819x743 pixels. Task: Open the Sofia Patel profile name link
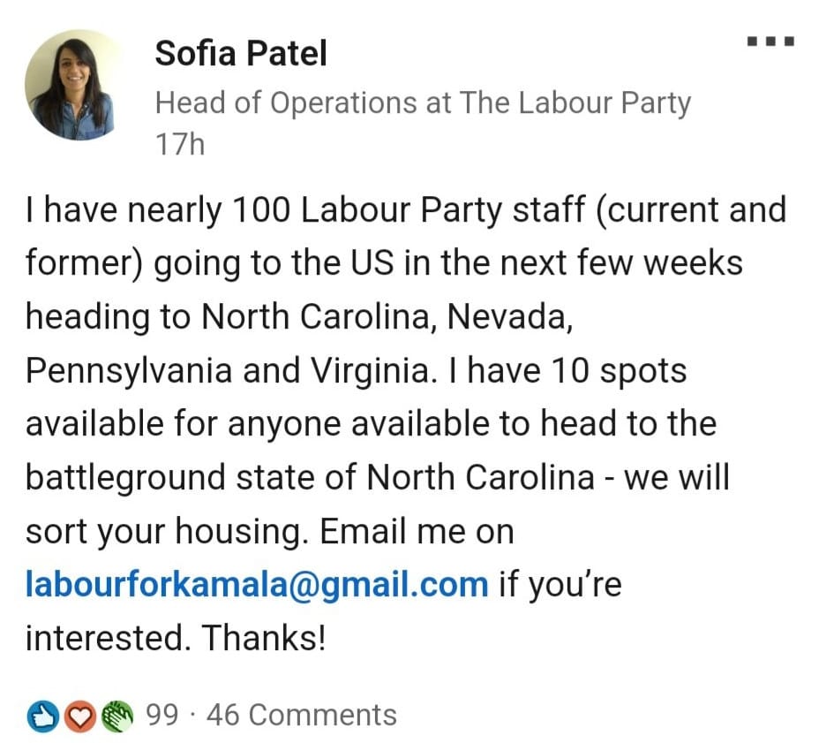coord(240,54)
